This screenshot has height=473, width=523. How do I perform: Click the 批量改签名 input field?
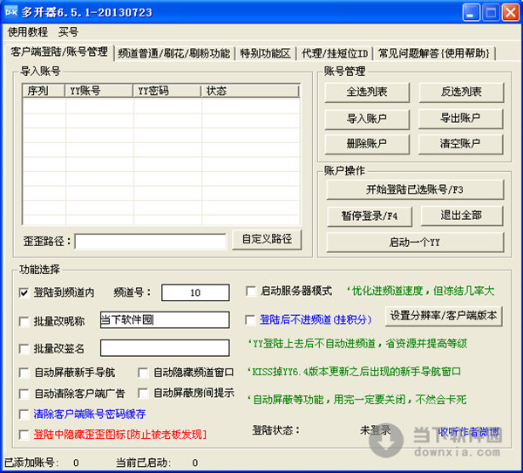(165, 348)
